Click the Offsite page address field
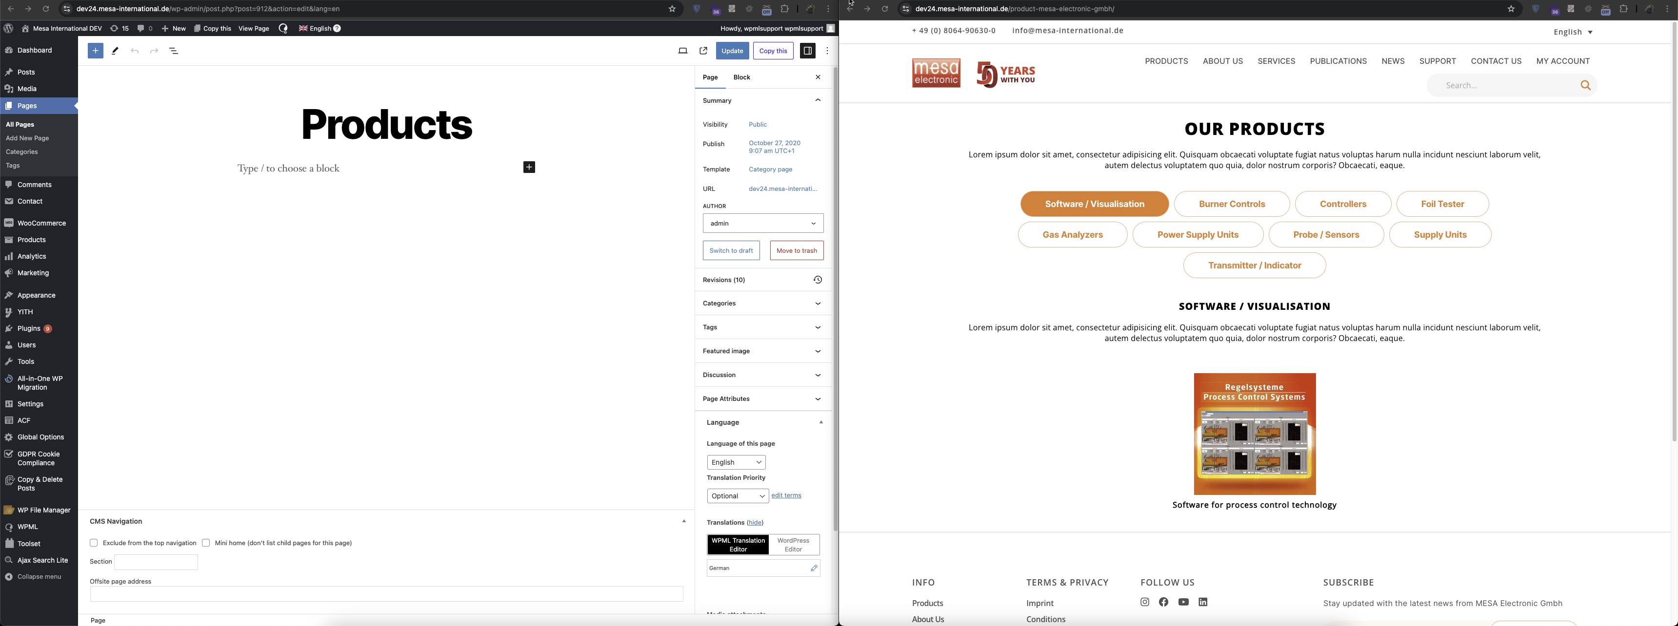This screenshot has height=626, width=1678. click(386, 594)
